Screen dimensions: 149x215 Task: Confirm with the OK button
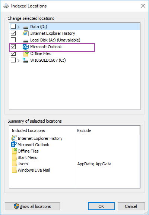pyautogui.click(x=101, y=206)
